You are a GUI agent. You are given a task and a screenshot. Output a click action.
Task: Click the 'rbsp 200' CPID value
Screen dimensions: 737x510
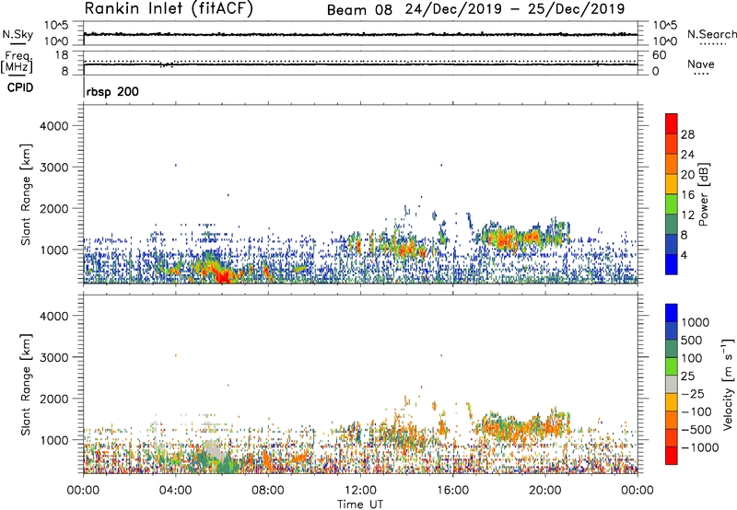(x=112, y=91)
